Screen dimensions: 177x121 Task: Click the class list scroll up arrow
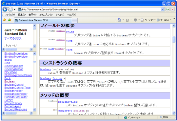pos(34,54)
